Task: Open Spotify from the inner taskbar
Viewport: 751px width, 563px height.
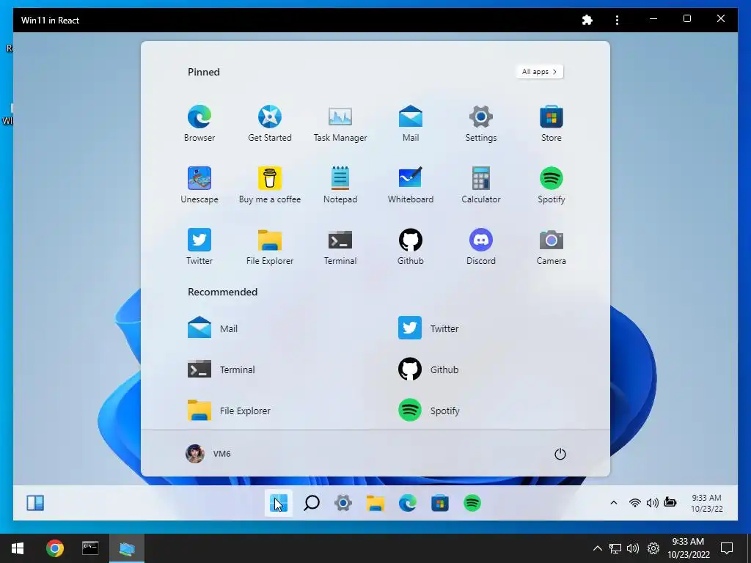Action: (472, 503)
